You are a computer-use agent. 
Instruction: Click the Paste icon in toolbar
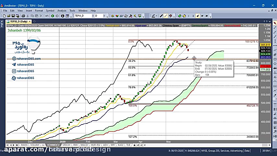coord(37,16)
